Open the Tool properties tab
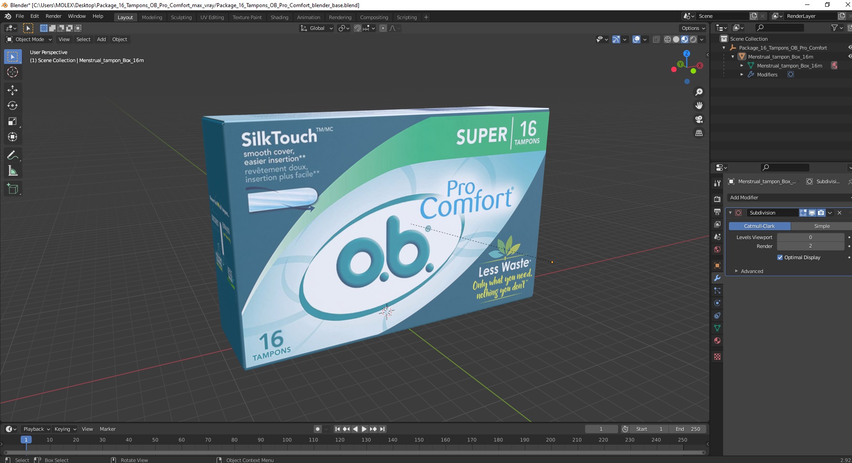The width and height of the screenshot is (852, 463). pyautogui.click(x=717, y=183)
